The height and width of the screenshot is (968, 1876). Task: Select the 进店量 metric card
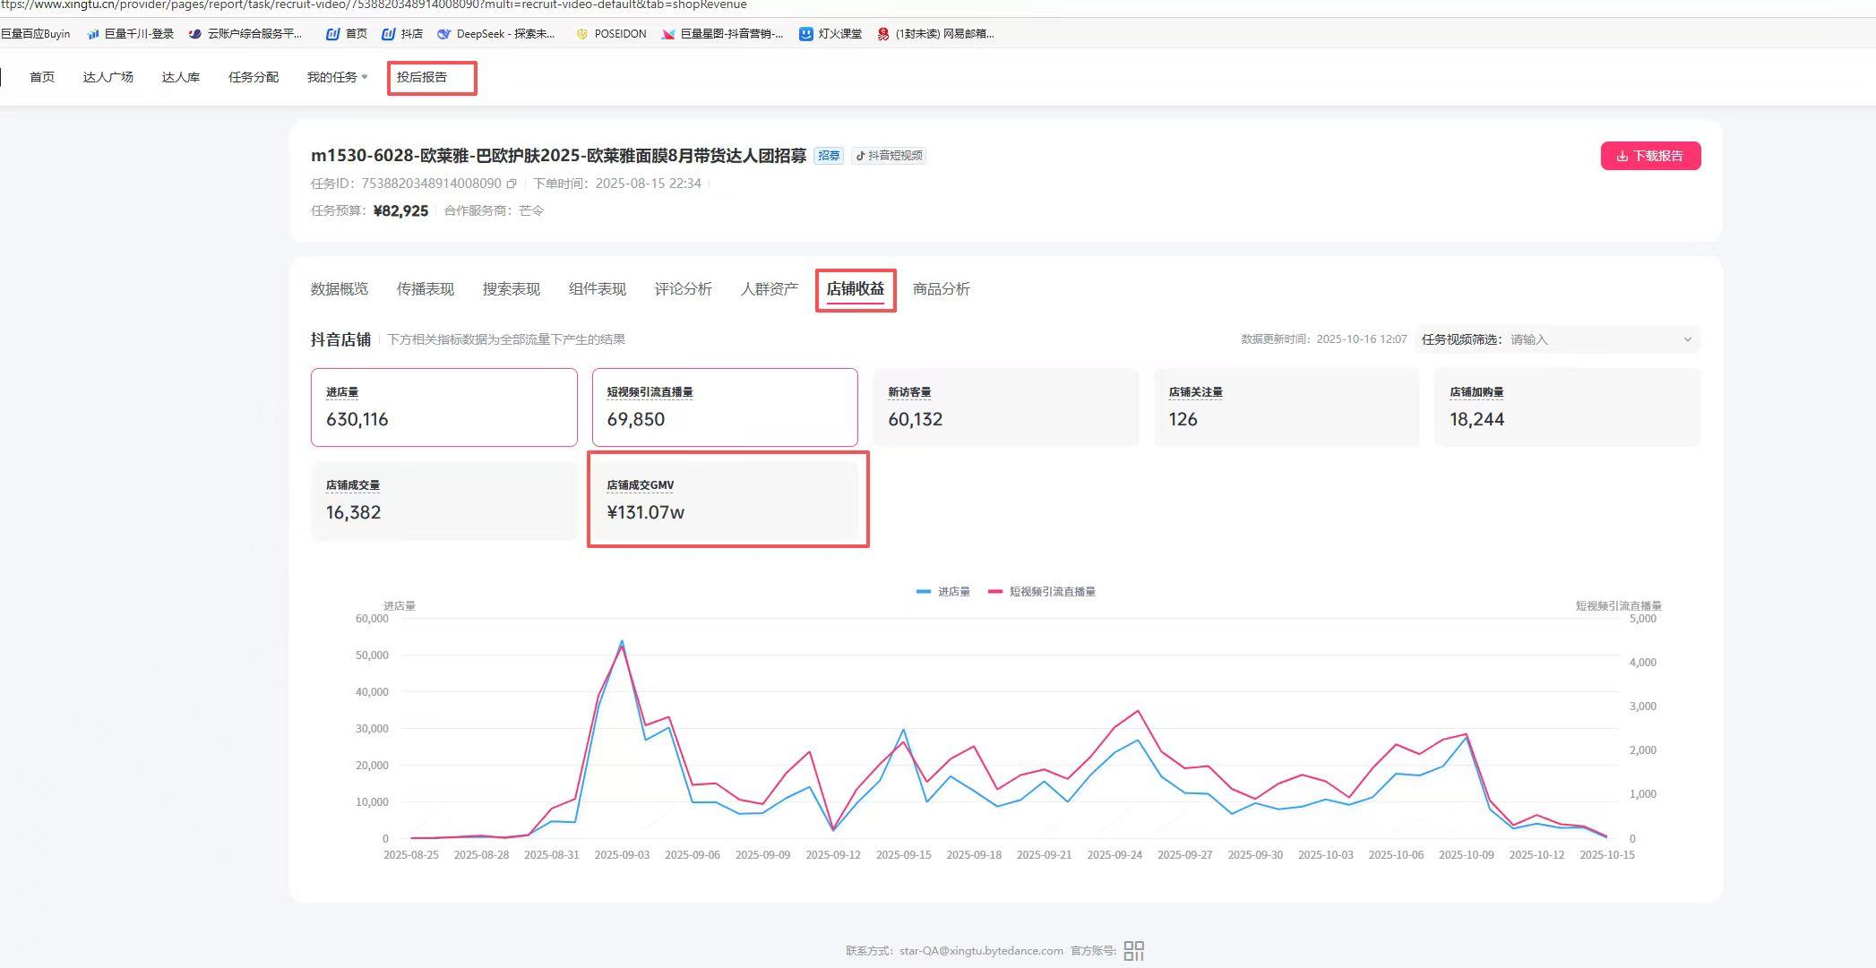click(444, 407)
